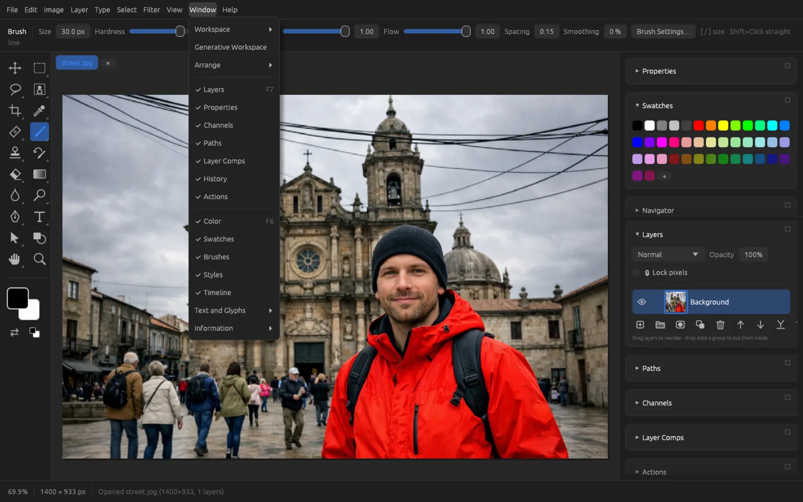Image resolution: width=803 pixels, height=502 pixels.
Task: Enable the Lock pixels checkbox
Action: pyautogui.click(x=636, y=273)
